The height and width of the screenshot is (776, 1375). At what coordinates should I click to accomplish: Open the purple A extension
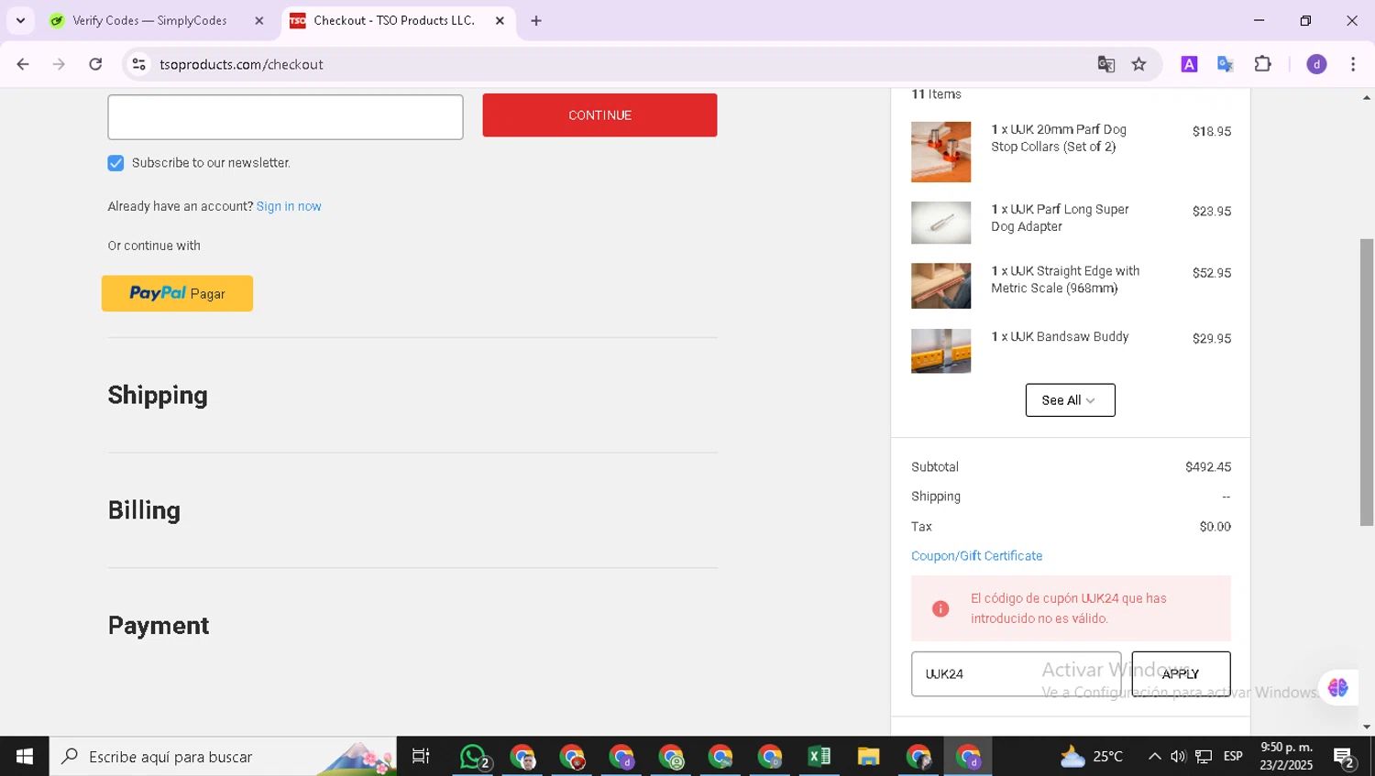click(x=1189, y=64)
